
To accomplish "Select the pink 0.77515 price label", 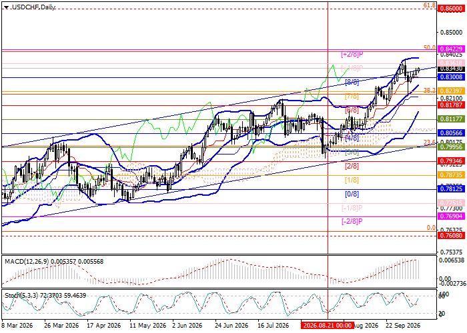I will pos(451,202).
